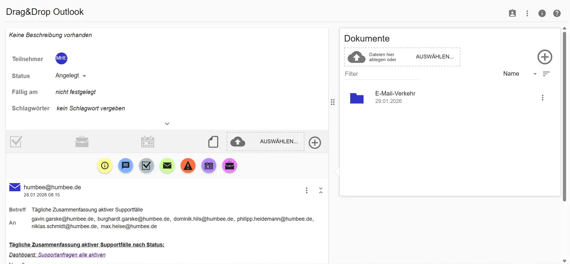Open the briefcase projects tab icon
Screen dimensions: 570x264
click(82, 141)
